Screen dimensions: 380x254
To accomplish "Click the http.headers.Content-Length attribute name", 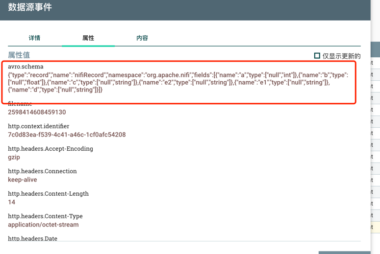I will point(48,194).
